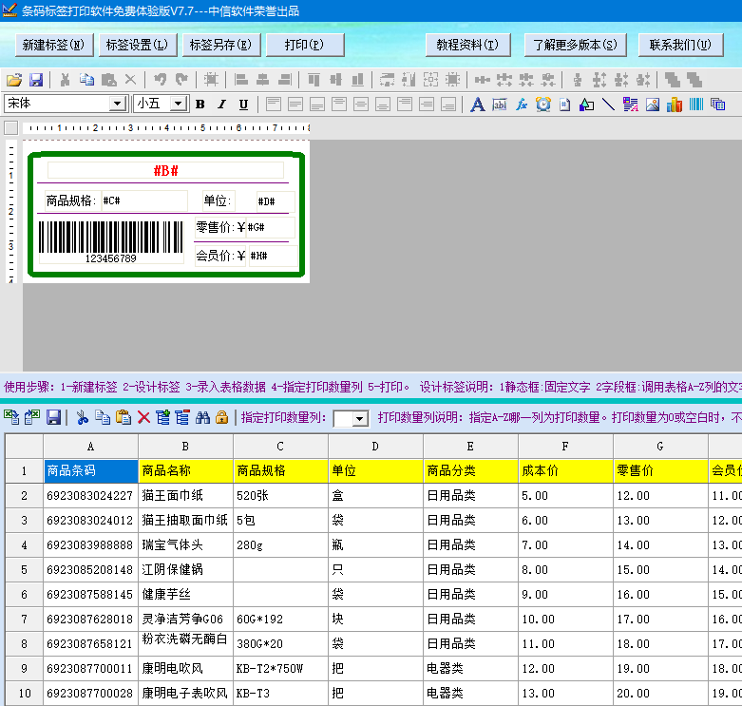
Task: Select the #G# retail price field
Action: (271, 228)
